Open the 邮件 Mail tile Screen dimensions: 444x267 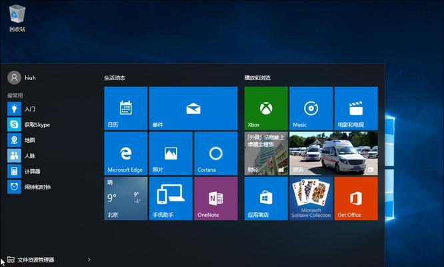(193, 108)
